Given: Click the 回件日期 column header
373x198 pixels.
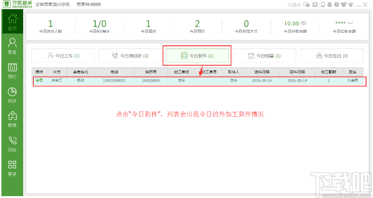Looking at the screenshot, I should tap(297, 72).
